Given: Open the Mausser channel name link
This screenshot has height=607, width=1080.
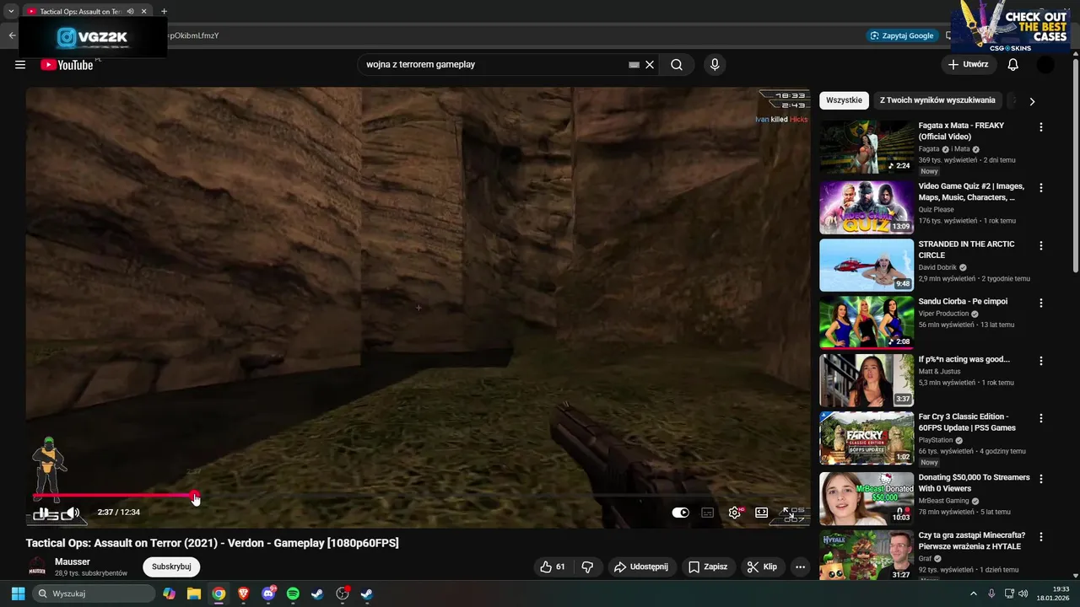Looking at the screenshot, I should [73, 561].
